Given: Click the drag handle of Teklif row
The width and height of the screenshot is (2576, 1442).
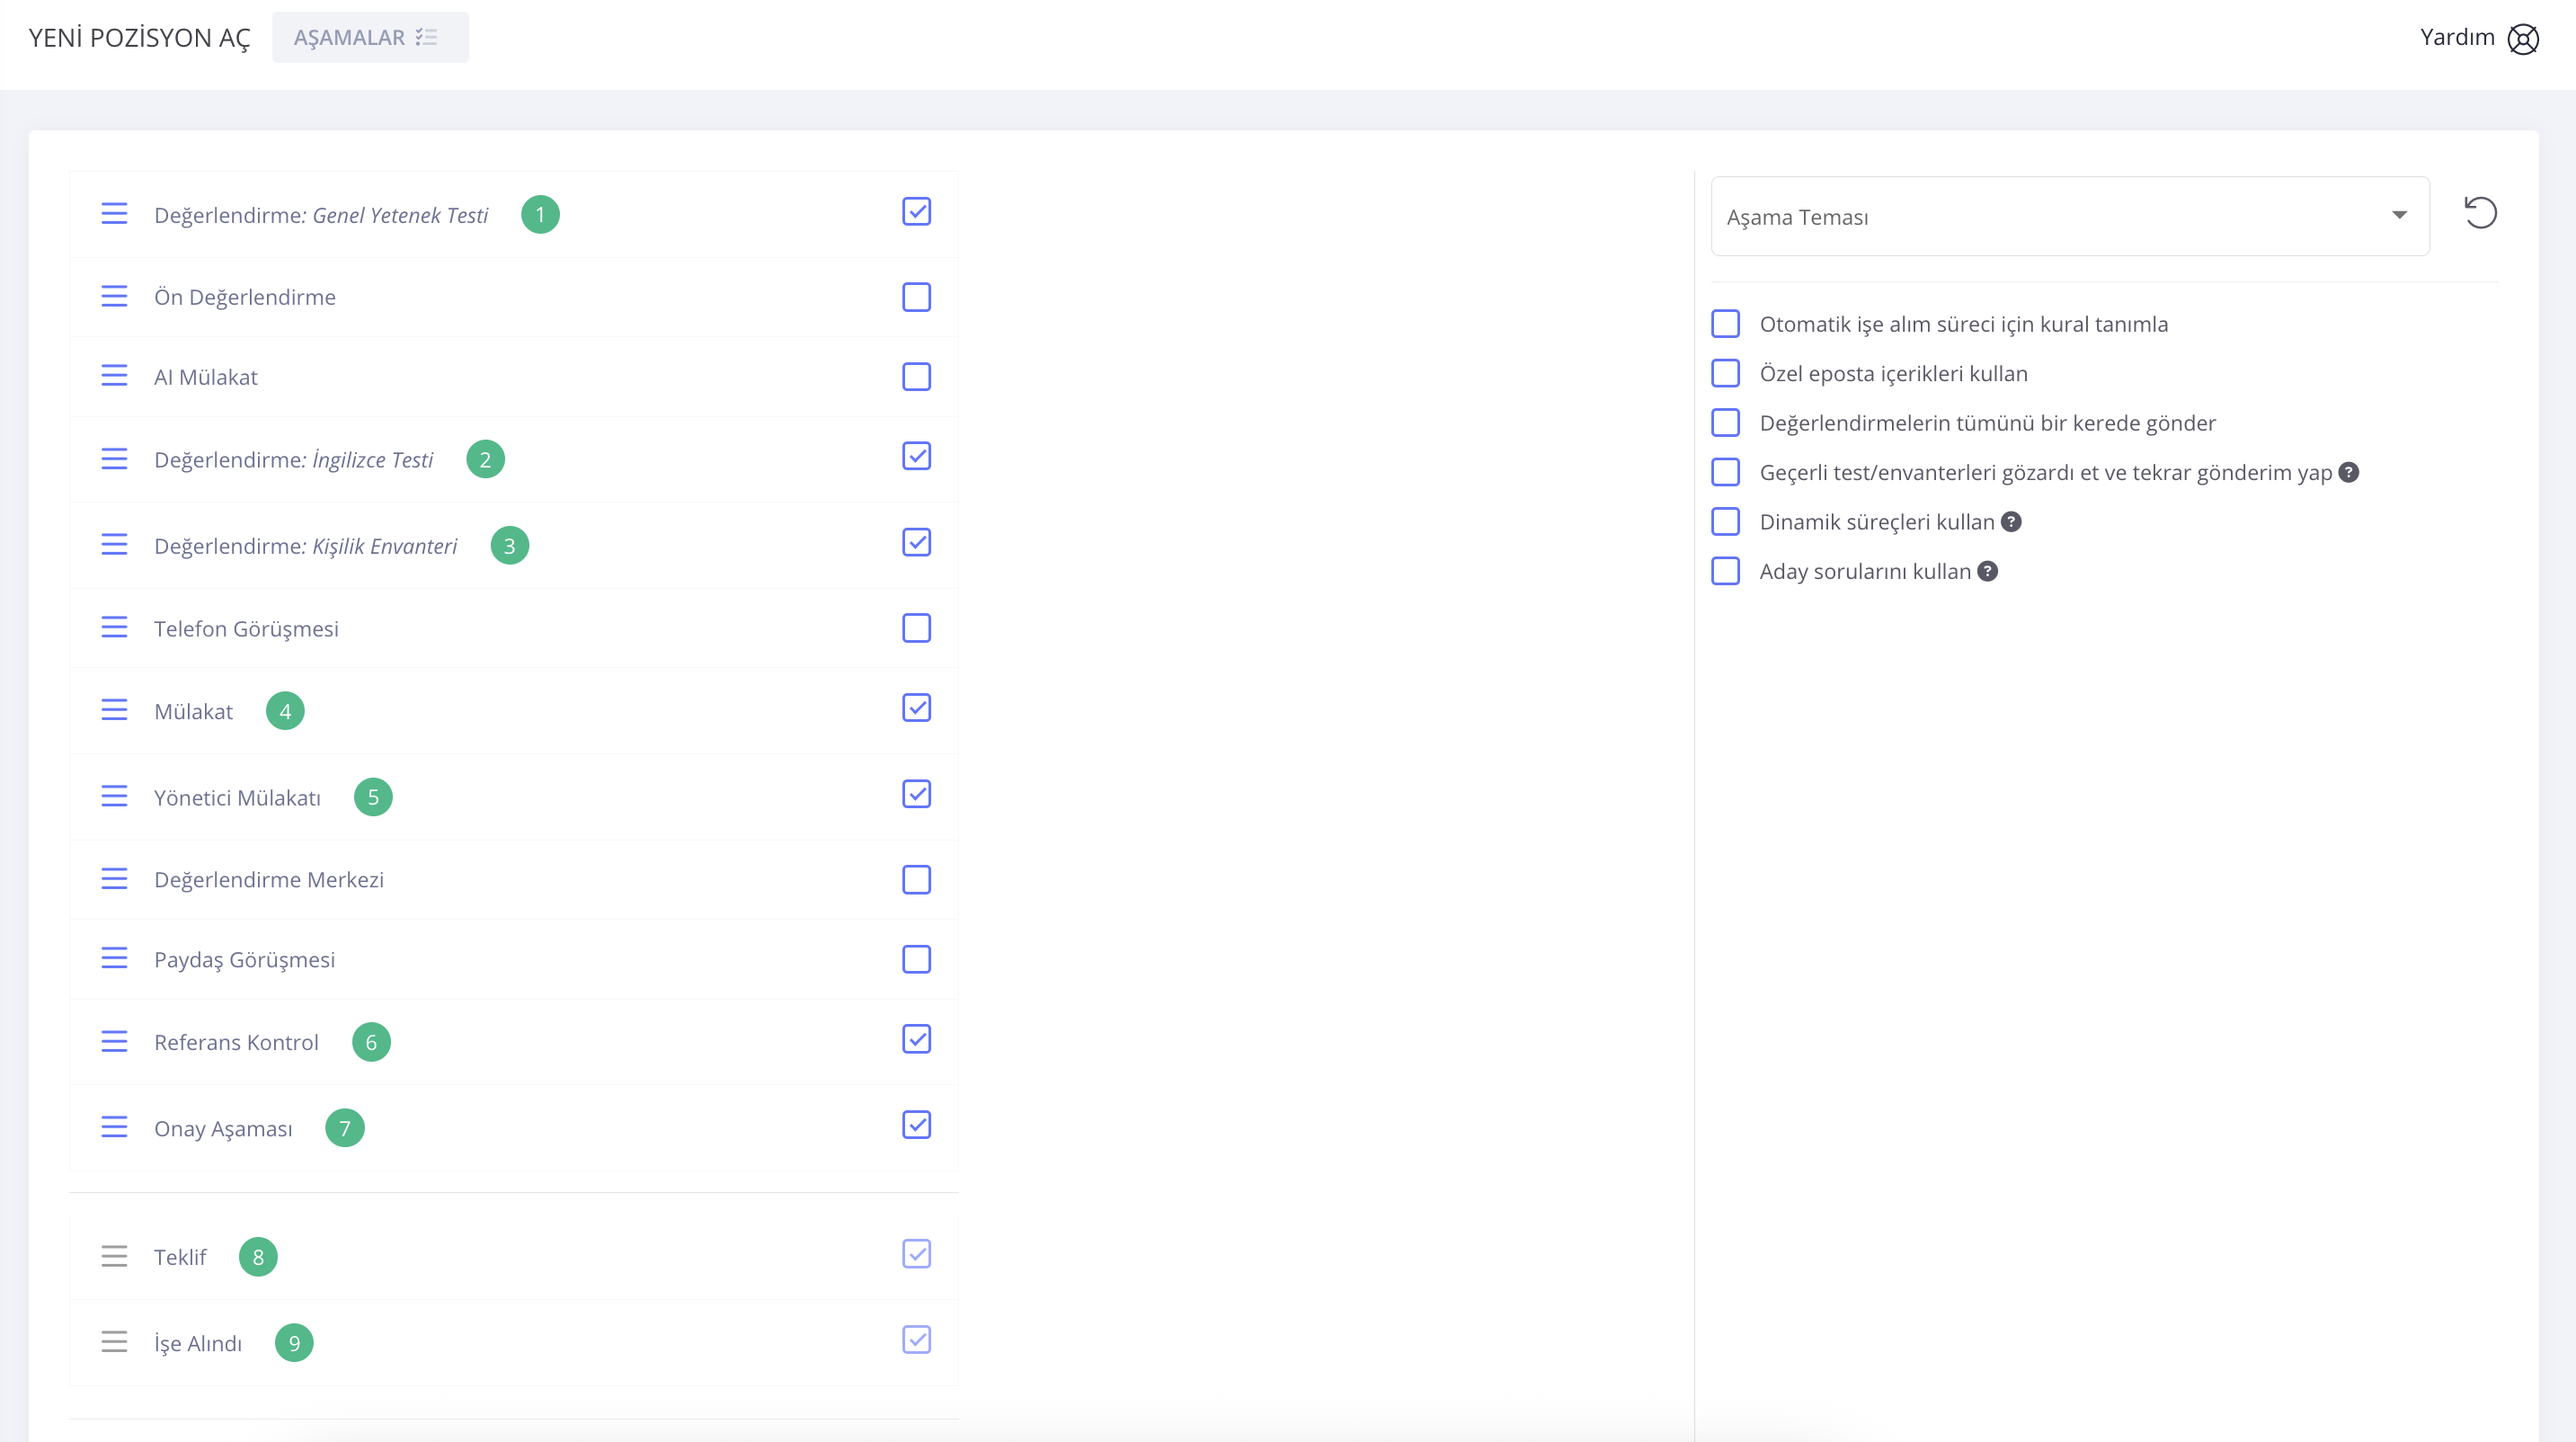Looking at the screenshot, I should coord(114,1257).
